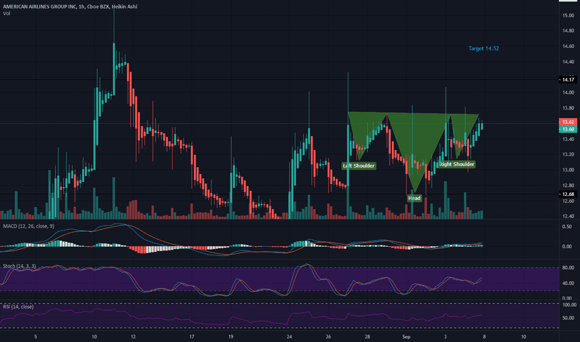
Task: Click the RSI (14, close) legend
Action: coord(18,307)
